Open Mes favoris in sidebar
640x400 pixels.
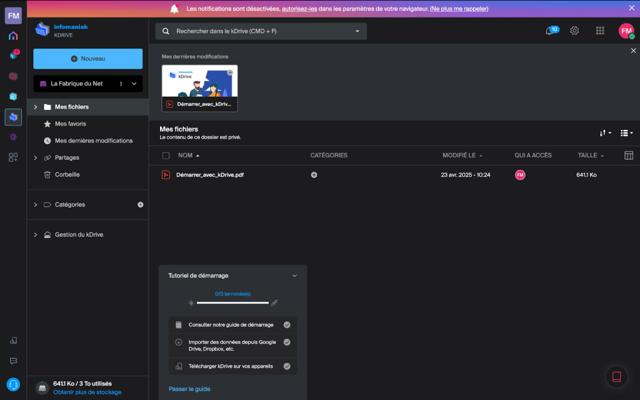70,124
